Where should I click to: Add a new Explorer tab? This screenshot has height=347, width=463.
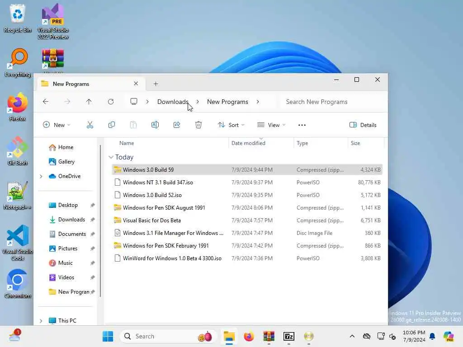pyautogui.click(x=156, y=84)
